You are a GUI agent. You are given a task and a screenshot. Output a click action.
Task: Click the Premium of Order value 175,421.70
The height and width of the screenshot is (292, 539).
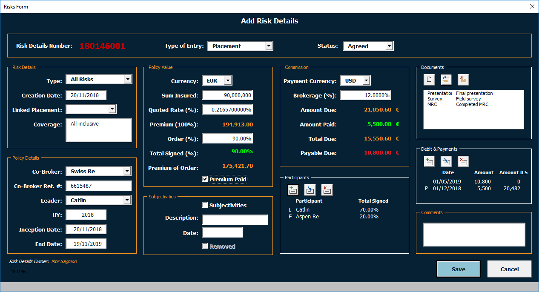coord(238,166)
